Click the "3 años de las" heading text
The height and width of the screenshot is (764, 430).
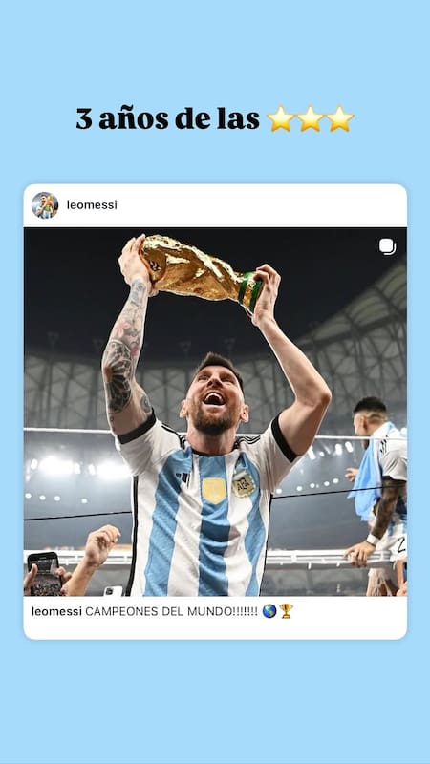[168, 118]
